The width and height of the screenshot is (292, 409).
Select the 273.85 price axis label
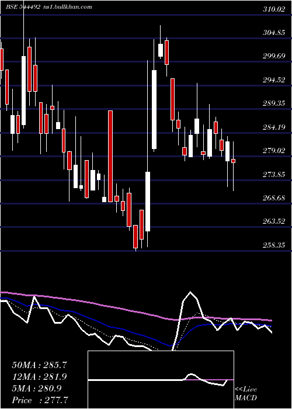274,174
